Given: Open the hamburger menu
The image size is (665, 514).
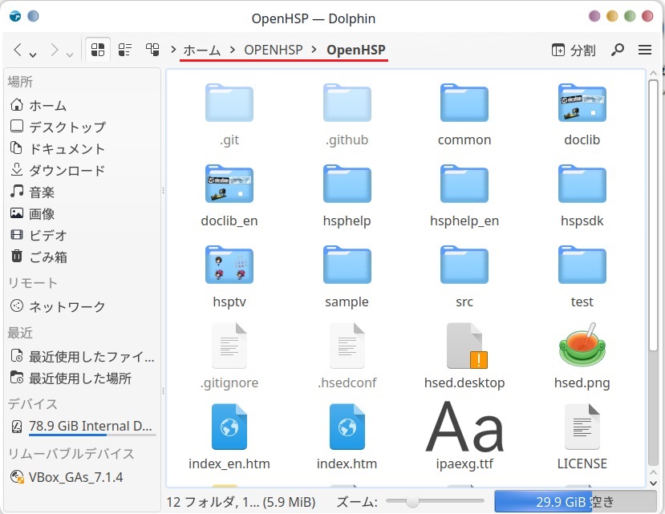Looking at the screenshot, I should pyautogui.click(x=645, y=50).
